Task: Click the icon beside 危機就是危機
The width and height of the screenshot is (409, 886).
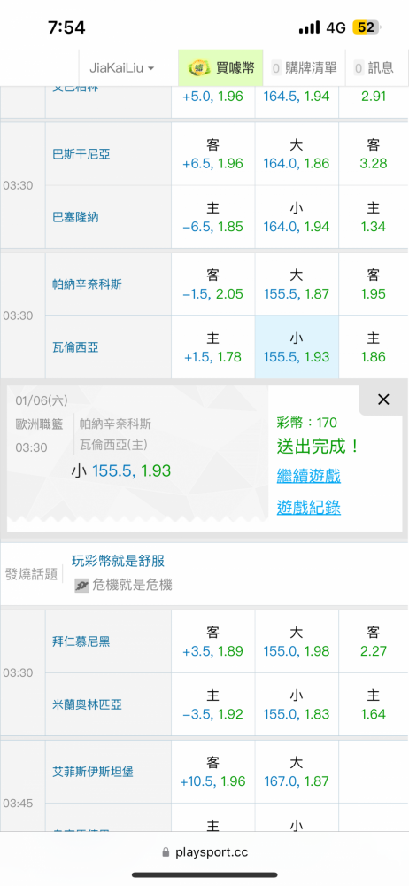Action: tap(82, 585)
